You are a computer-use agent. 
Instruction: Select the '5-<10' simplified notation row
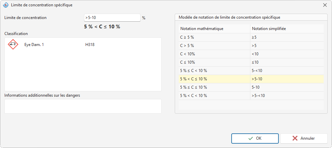pos(251,71)
